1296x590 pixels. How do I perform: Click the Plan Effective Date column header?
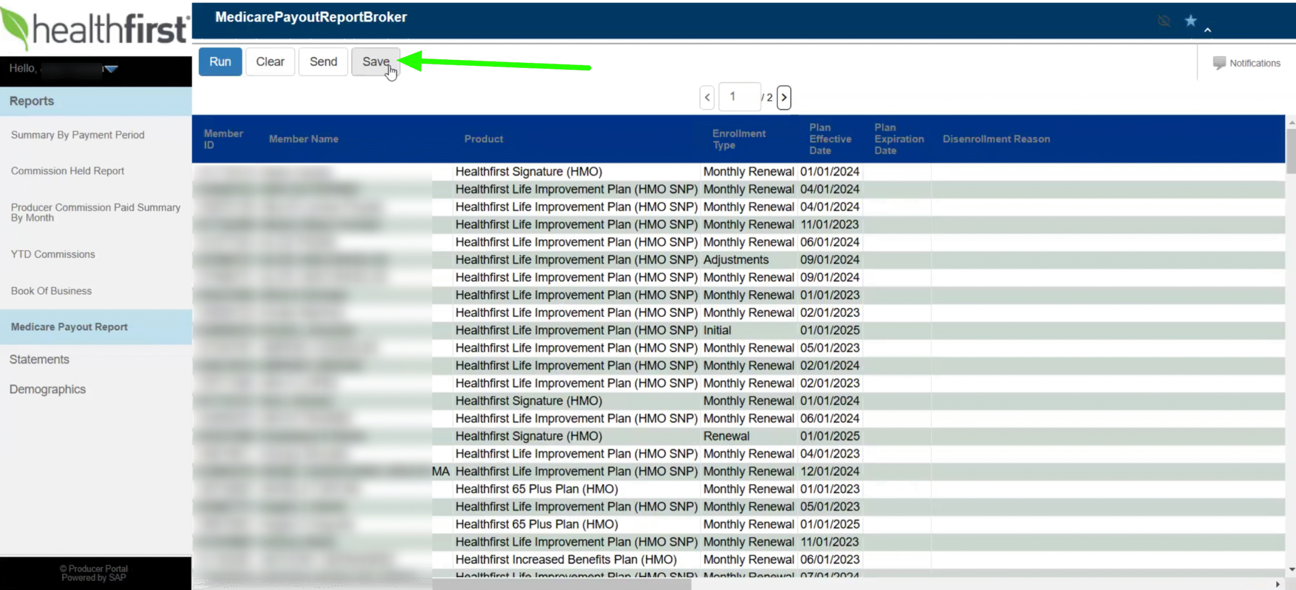pyautogui.click(x=830, y=139)
